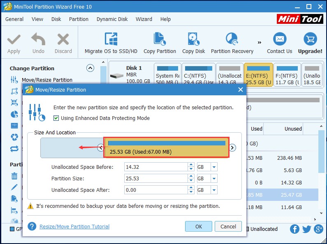Increase Unallocated Space Before value
The height and width of the screenshot is (244, 327).
tap(191, 165)
